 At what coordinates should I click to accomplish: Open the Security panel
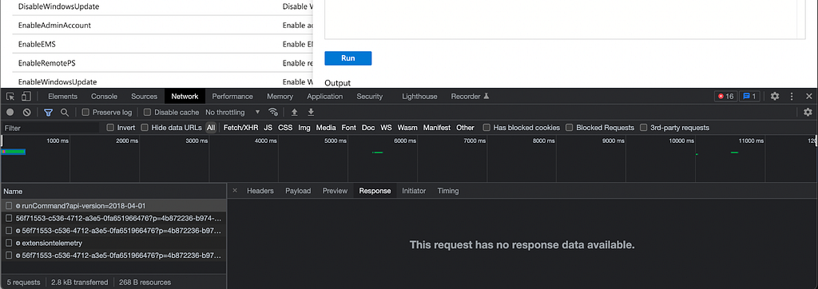point(369,97)
